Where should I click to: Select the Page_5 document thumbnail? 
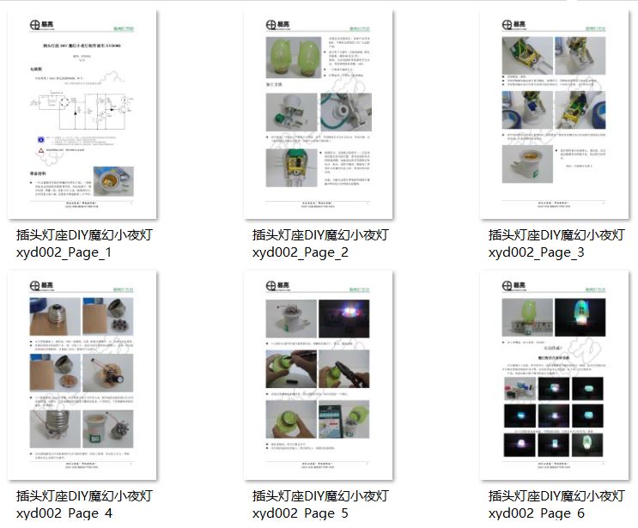coord(318,375)
